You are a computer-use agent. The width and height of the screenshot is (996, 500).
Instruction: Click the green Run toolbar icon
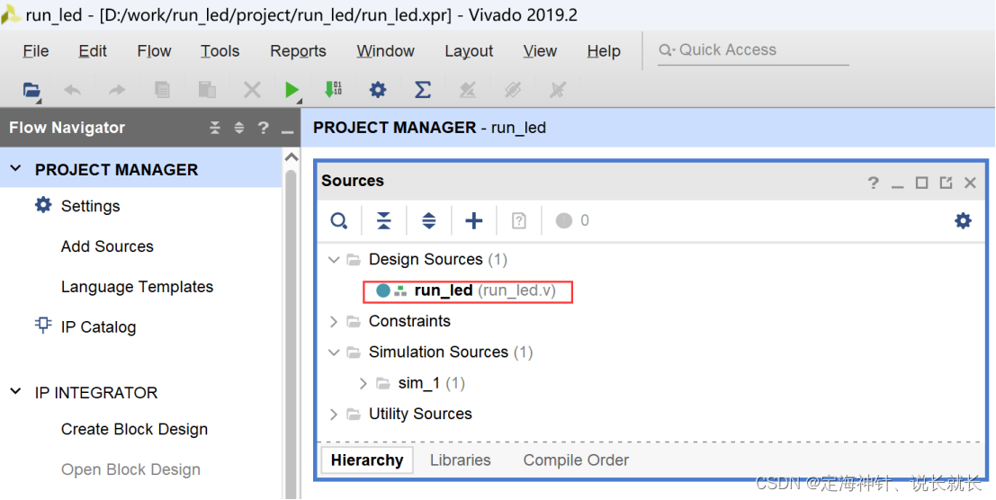tap(292, 90)
